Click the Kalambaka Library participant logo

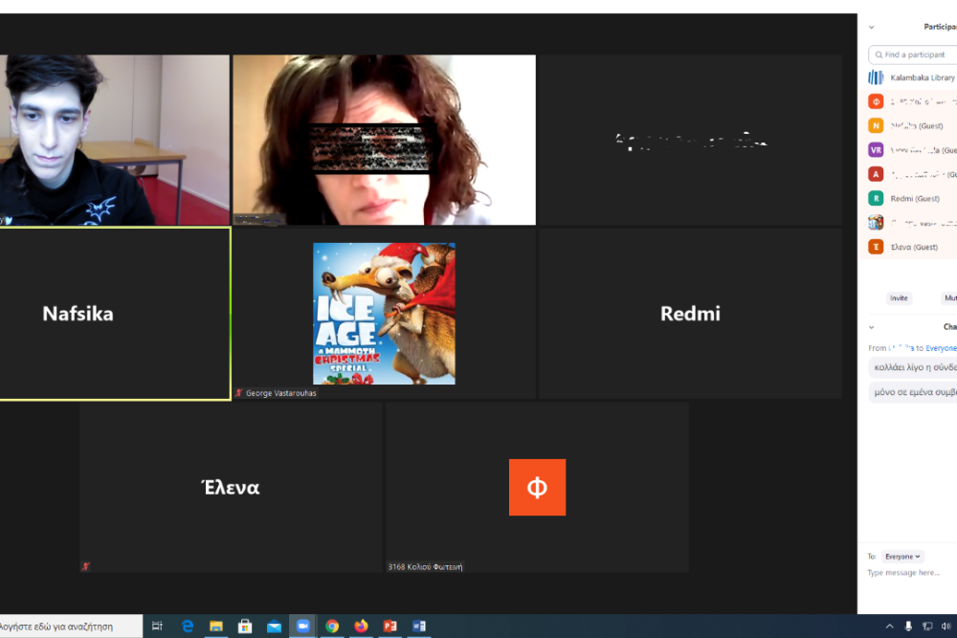point(876,77)
